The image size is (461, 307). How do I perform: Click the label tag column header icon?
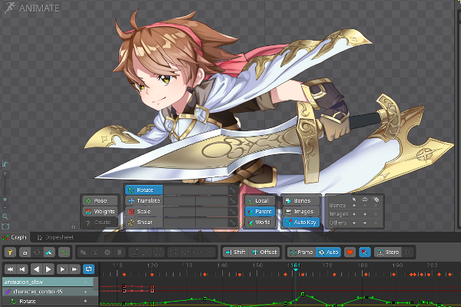click(376, 200)
